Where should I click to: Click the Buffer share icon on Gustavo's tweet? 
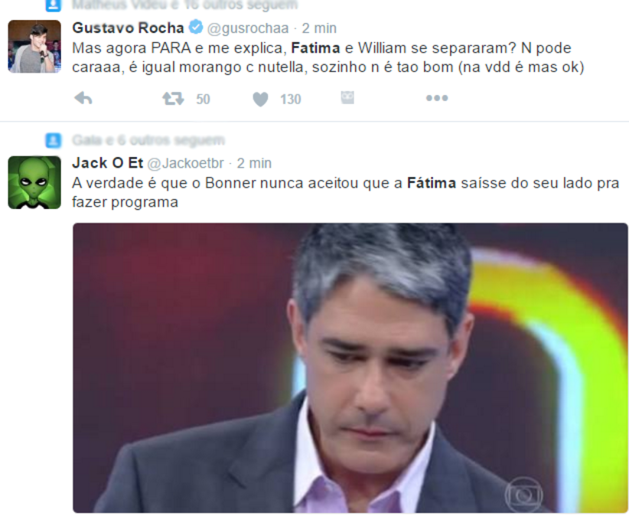(347, 97)
